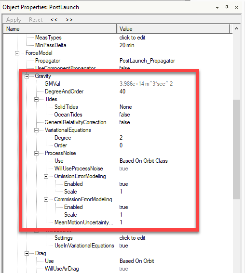
Task: Collapse the ProcessNoise node
Action: (x=36, y=154)
